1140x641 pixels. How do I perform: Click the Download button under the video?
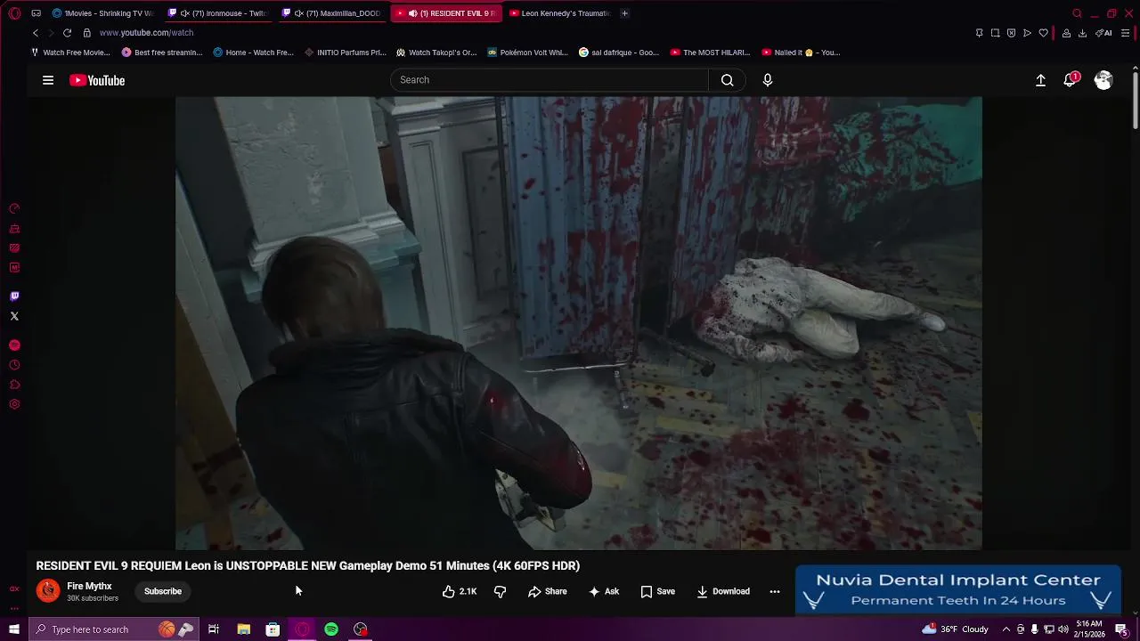723,591
